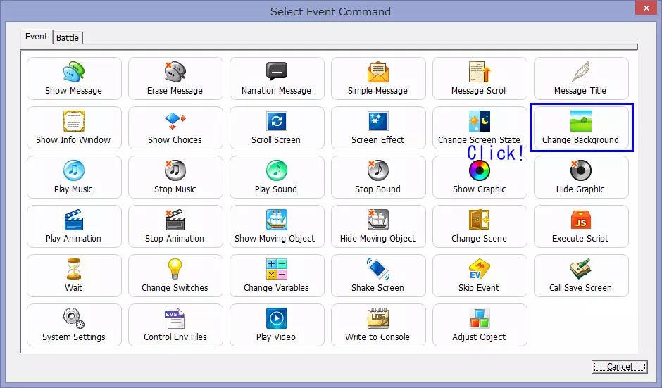
Task: Select the Show Graphic color wheel icon
Action: [479, 171]
